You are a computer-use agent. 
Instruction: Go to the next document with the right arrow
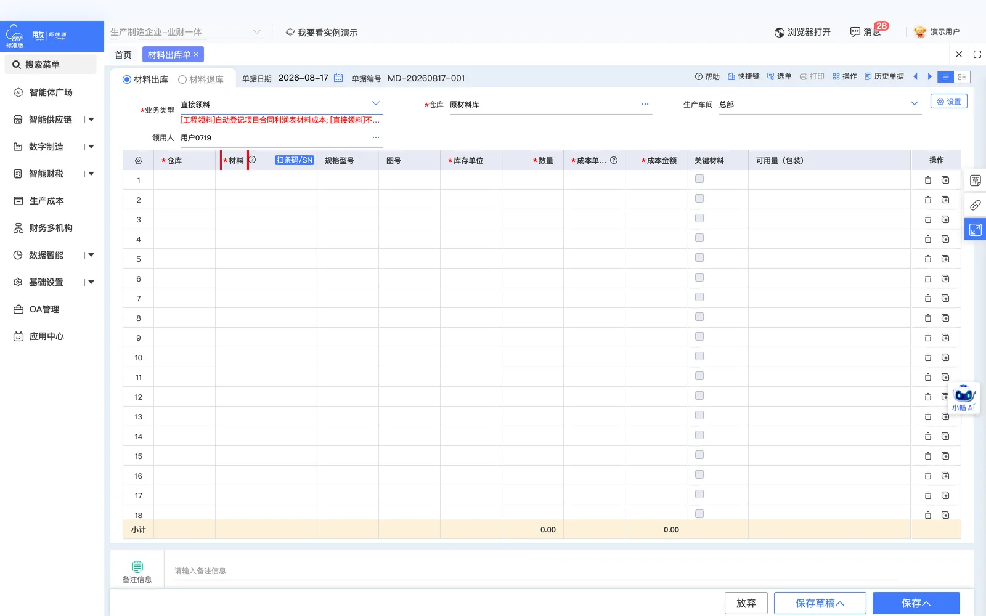tap(929, 76)
